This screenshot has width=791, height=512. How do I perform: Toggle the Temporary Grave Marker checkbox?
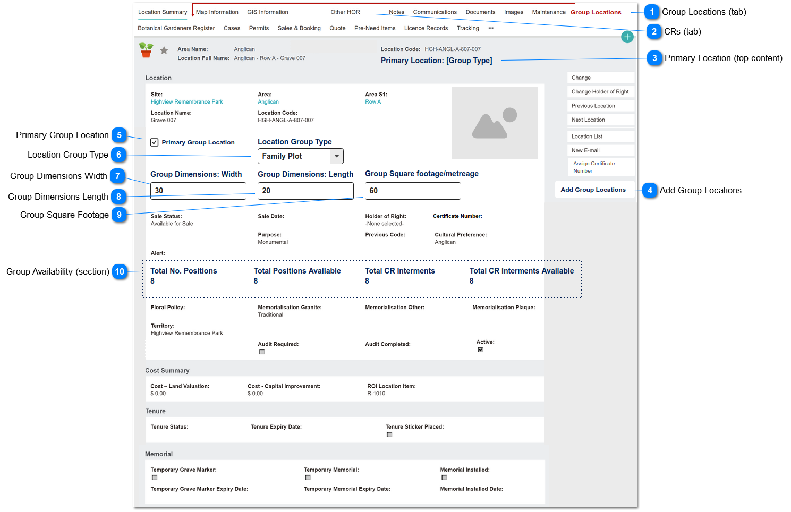[x=155, y=477]
